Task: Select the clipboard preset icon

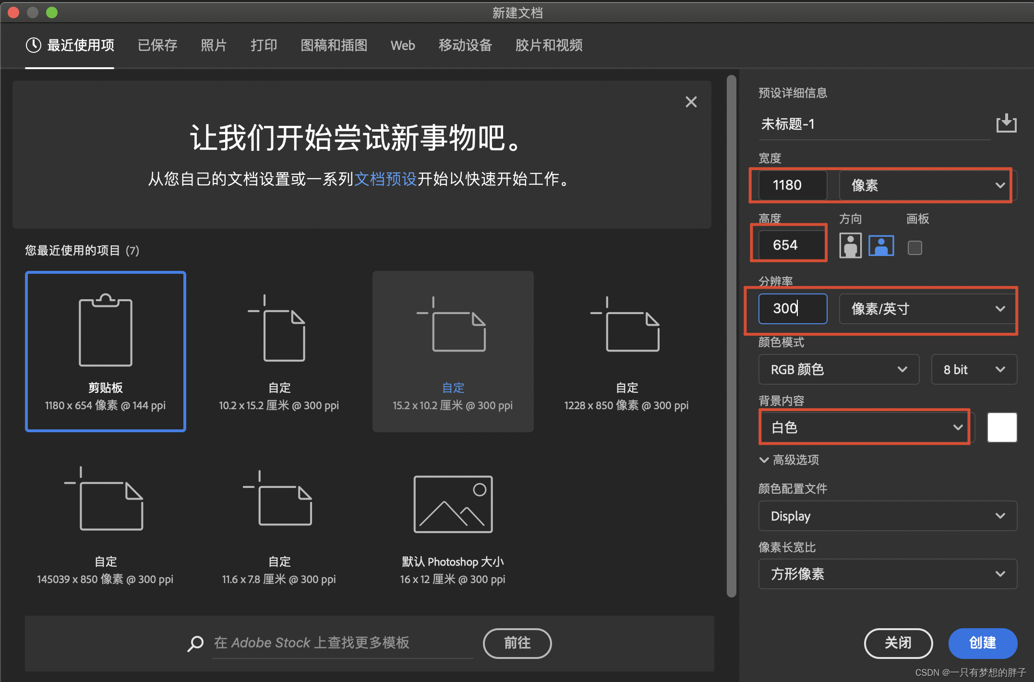Action: tap(106, 331)
